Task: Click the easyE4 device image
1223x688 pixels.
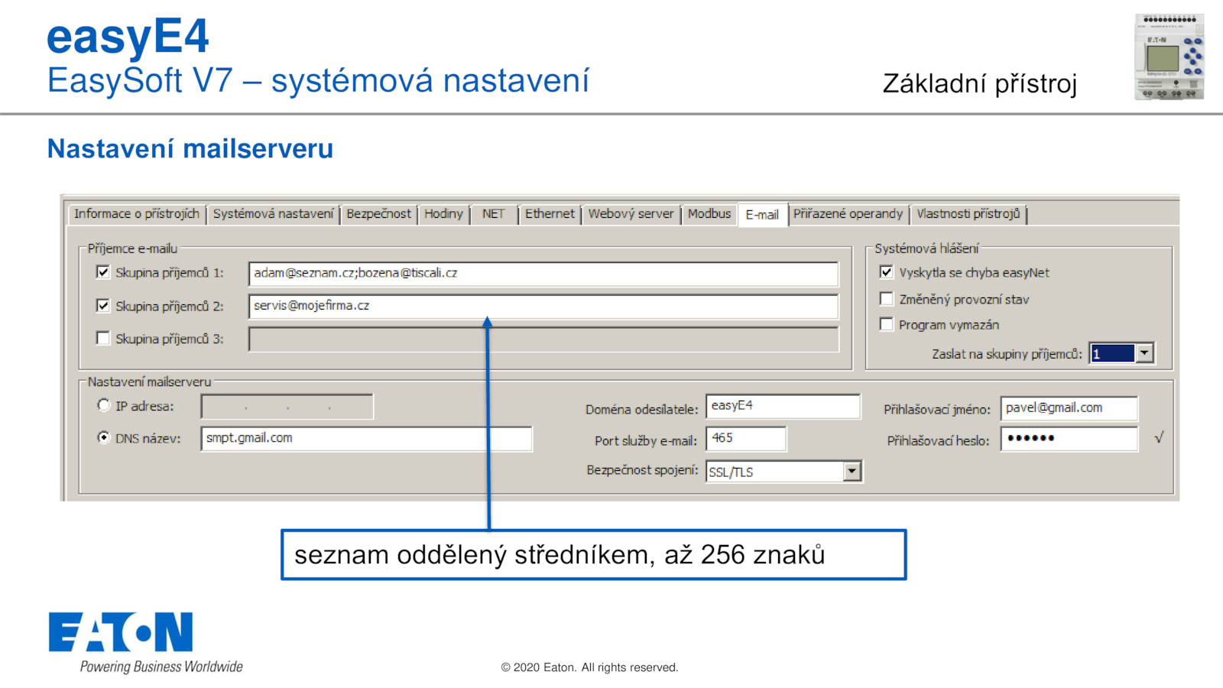Action: tap(1169, 57)
